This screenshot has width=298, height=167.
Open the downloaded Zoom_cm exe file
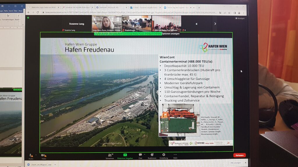pyautogui.click(x=40, y=165)
